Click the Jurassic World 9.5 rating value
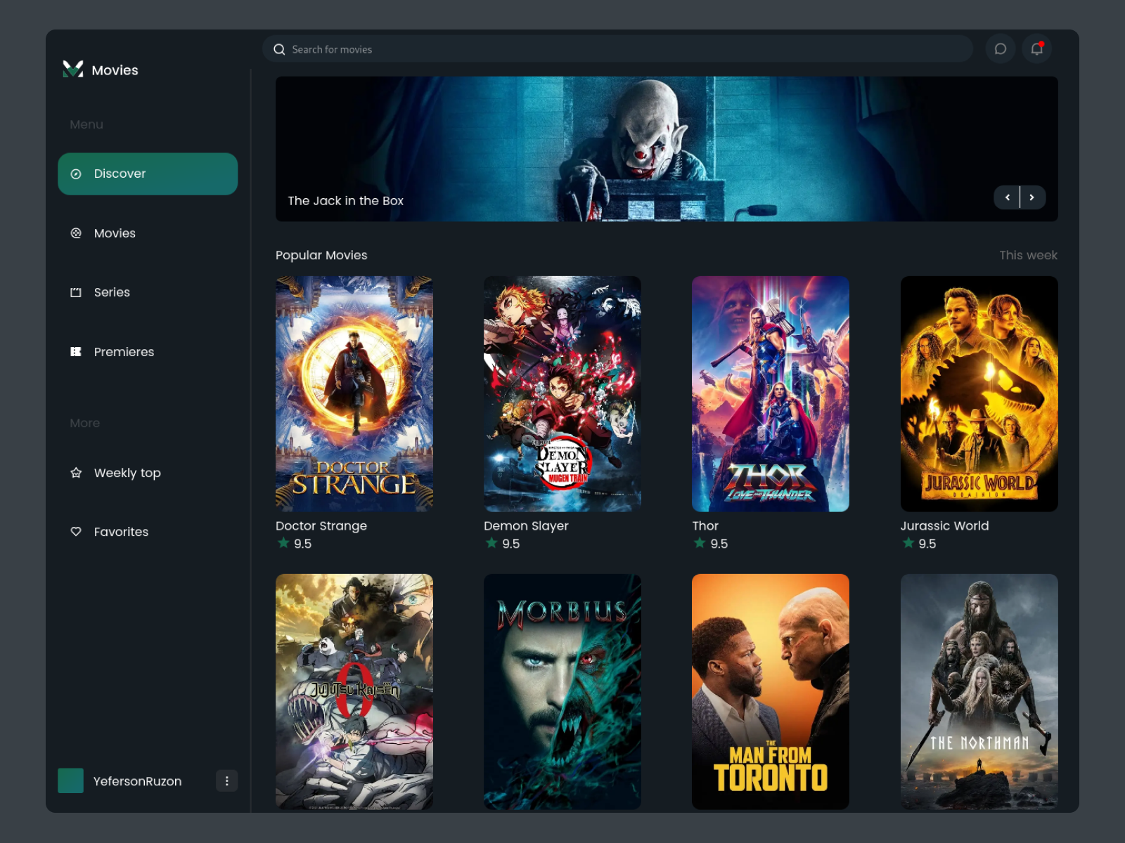The width and height of the screenshot is (1125, 843). 927,544
